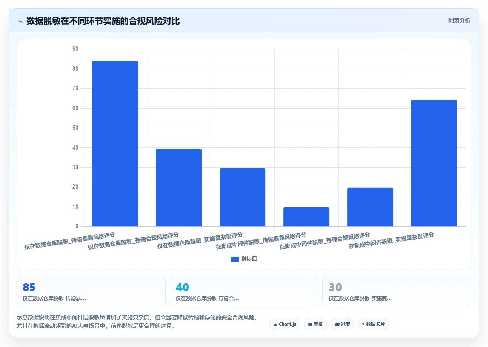Open the data card showing 40

pos(244,291)
